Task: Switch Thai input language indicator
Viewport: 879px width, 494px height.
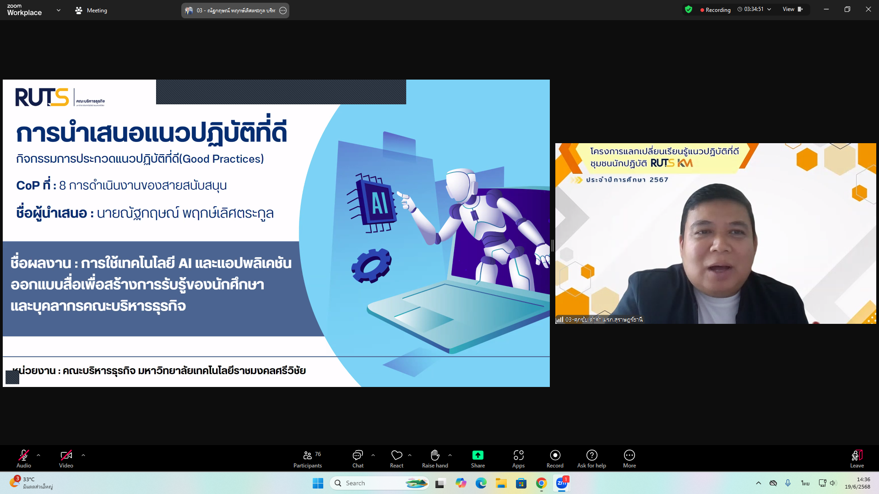Action: [x=805, y=483]
